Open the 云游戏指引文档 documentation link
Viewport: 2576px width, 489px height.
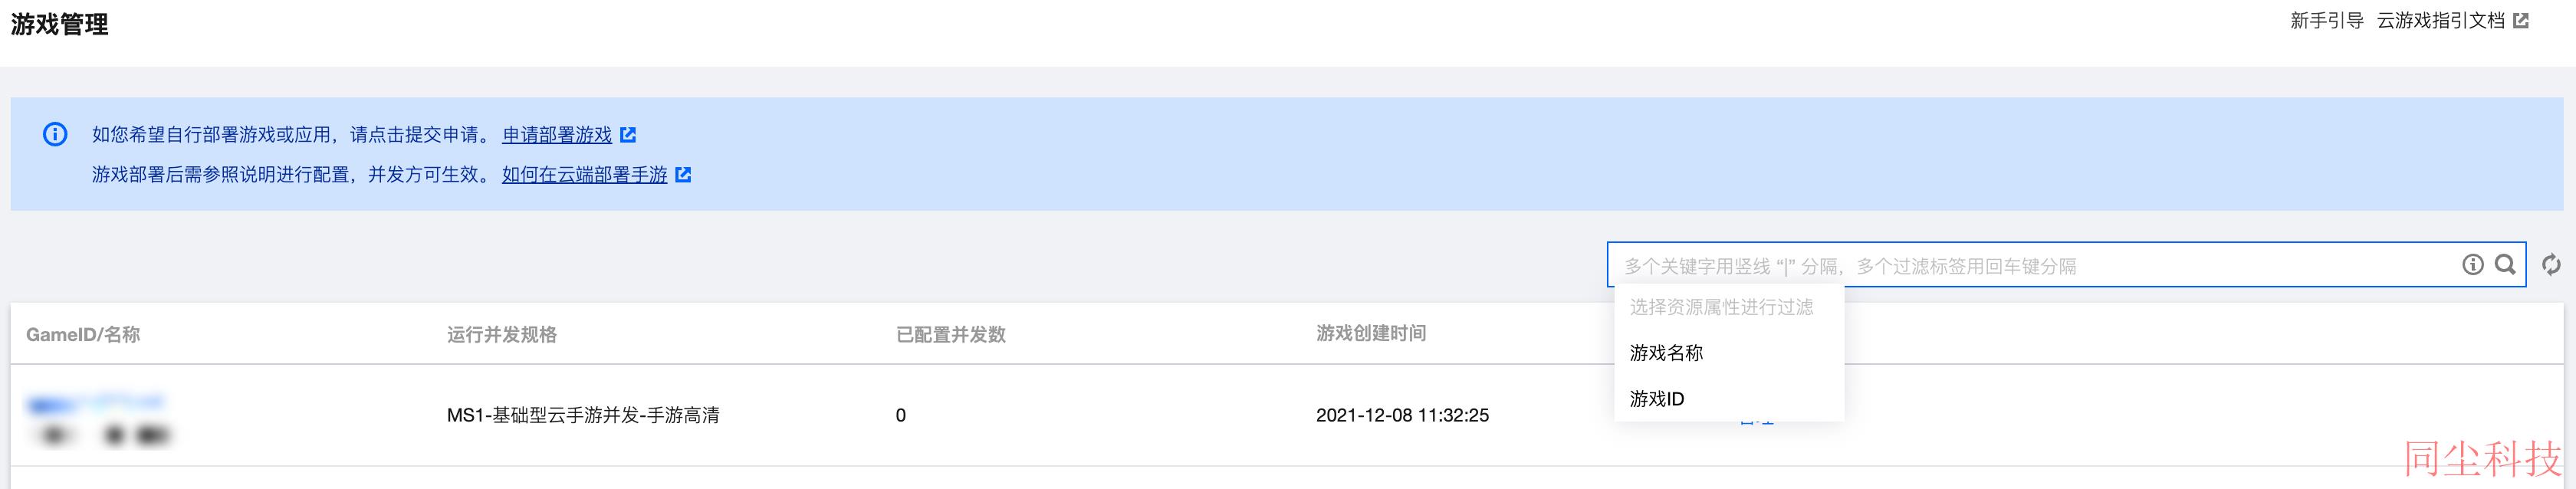[2440, 21]
